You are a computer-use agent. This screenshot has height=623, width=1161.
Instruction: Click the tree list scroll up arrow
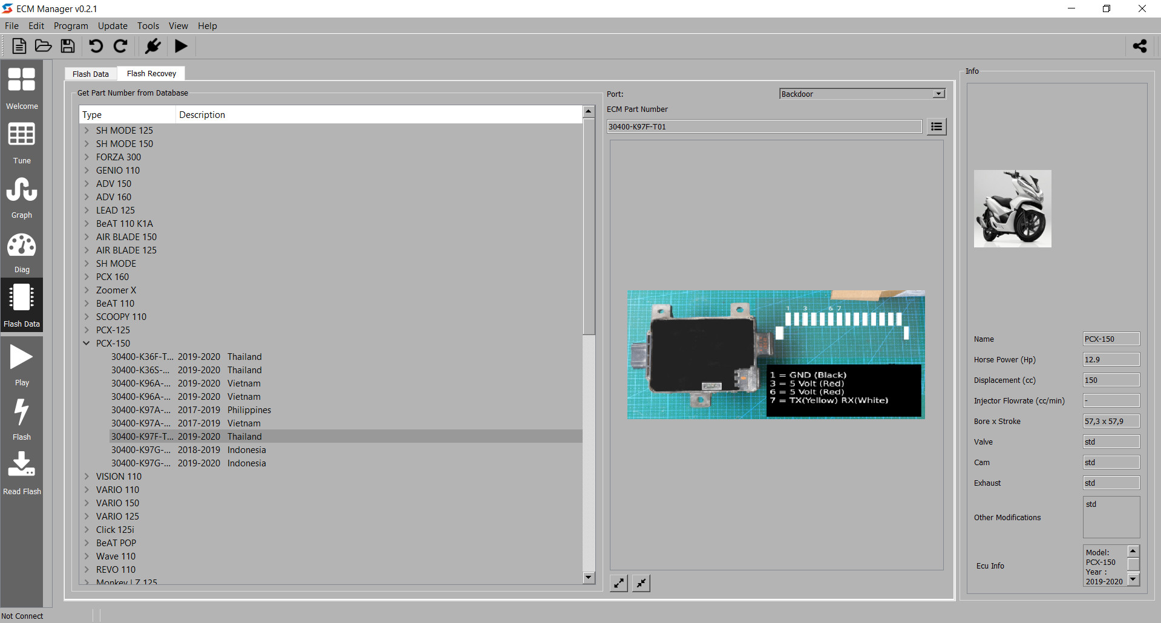coord(589,112)
